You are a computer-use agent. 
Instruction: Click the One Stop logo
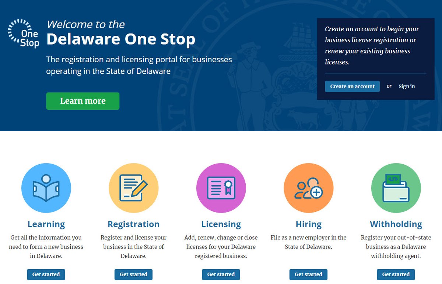click(x=24, y=34)
